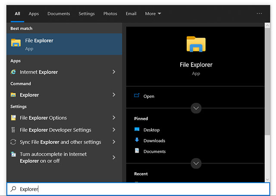Click the File Explorer icon in Best match
The height and width of the screenshot is (196, 276).
(x=16, y=43)
